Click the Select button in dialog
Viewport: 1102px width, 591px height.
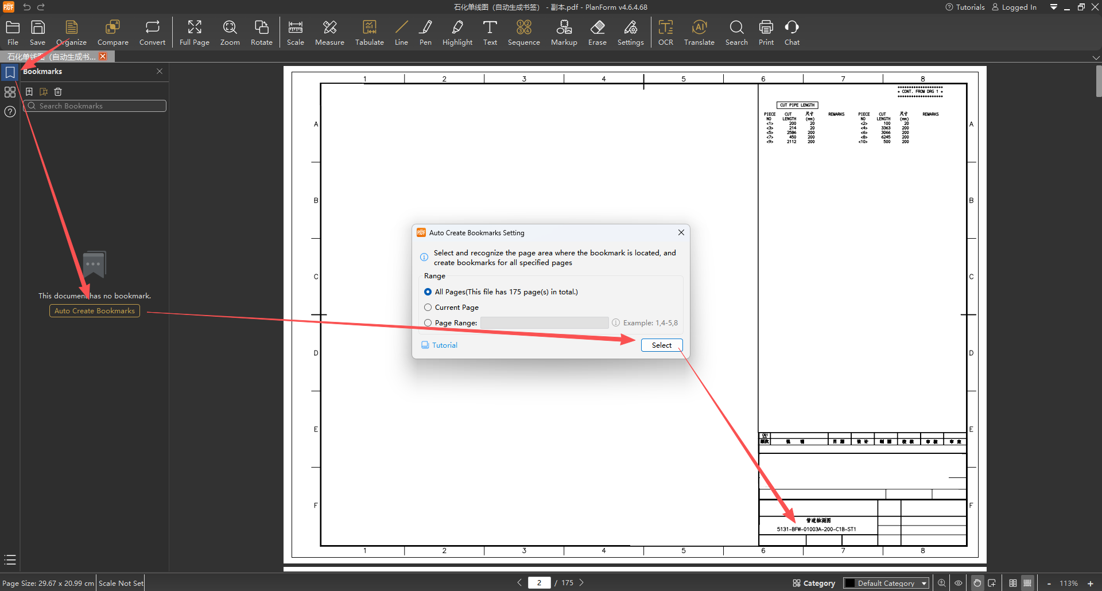[661, 345]
